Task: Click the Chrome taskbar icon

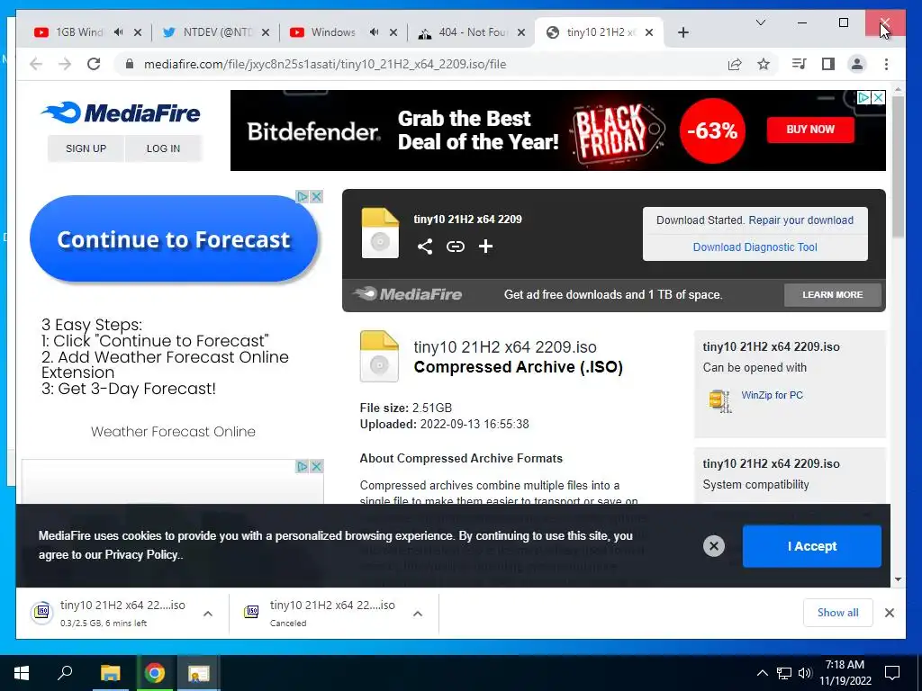Action: click(x=155, y=673)
